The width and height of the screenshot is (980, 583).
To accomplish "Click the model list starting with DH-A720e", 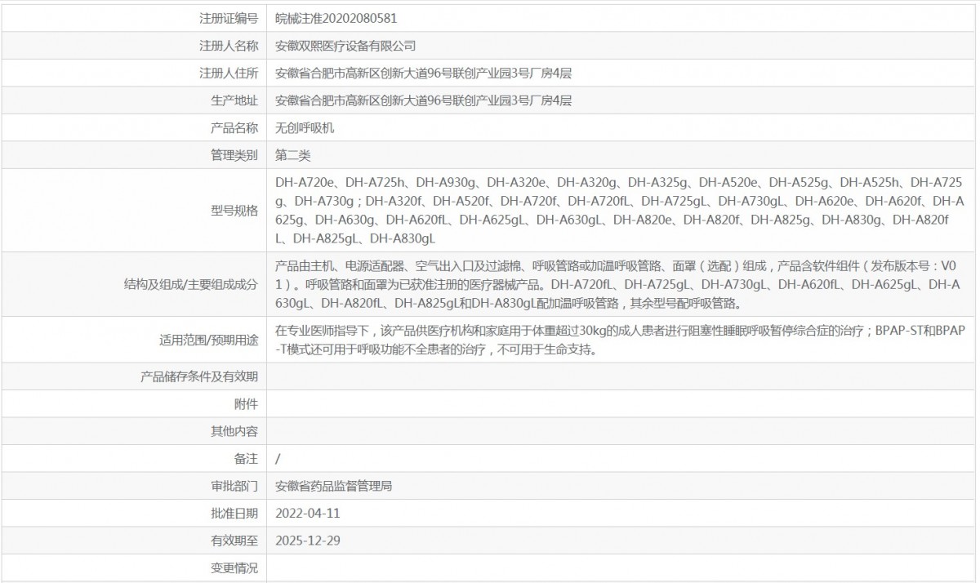I will (620, 210).
